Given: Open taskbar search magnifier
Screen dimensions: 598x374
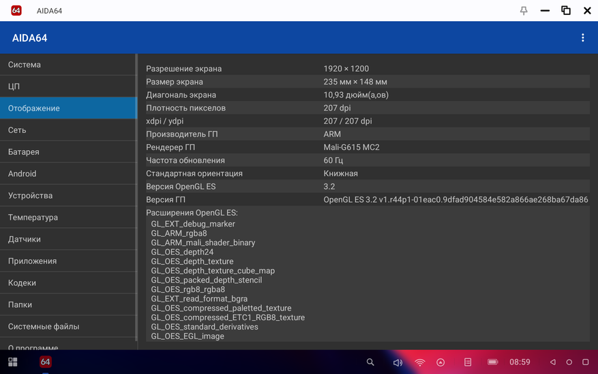Looking at the screenshot, I should click(370, 362).
